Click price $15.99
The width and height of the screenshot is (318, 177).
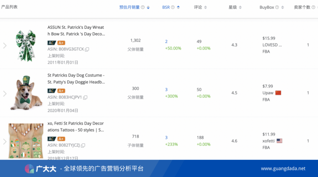pyautogui.click(x=269, y=38)
